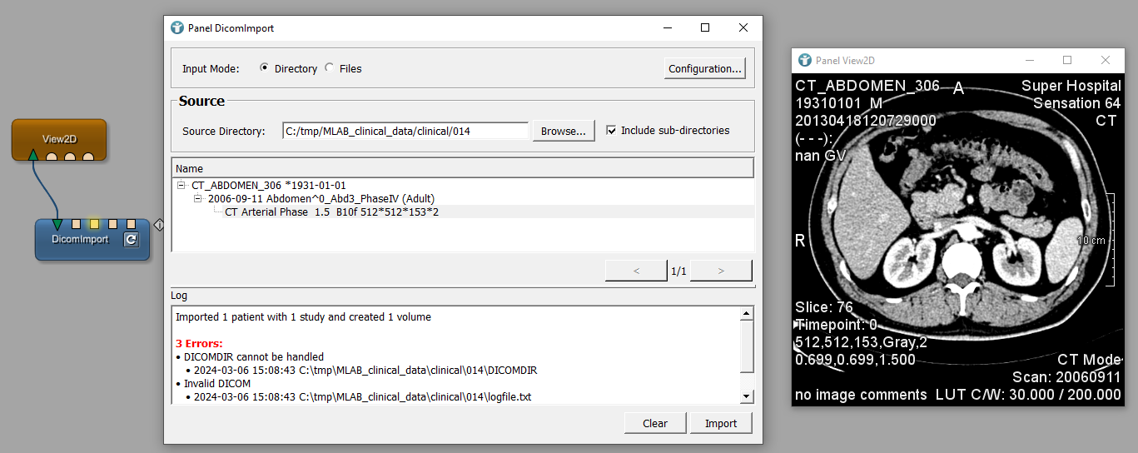Click the Browse button for source directory
Viewport: 1138px width, 453px height.
click(564, 131)
